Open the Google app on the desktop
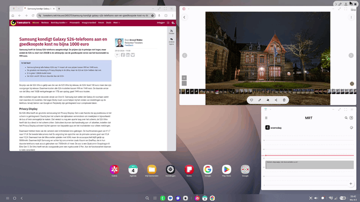The height and width of the screenshot is (202, 360). (208, 171)
